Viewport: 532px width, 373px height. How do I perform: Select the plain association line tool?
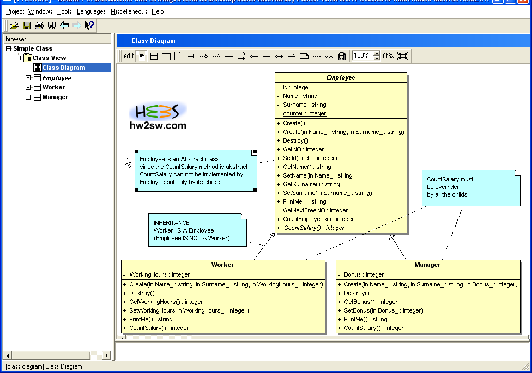(x=229, y=56)
